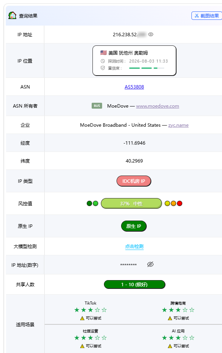Open the zyc.name link
The image size is (222, 353).
click(x=178, y=125)
